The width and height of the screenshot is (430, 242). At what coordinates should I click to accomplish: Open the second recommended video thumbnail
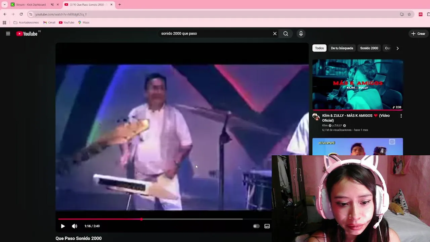point(358,147)
